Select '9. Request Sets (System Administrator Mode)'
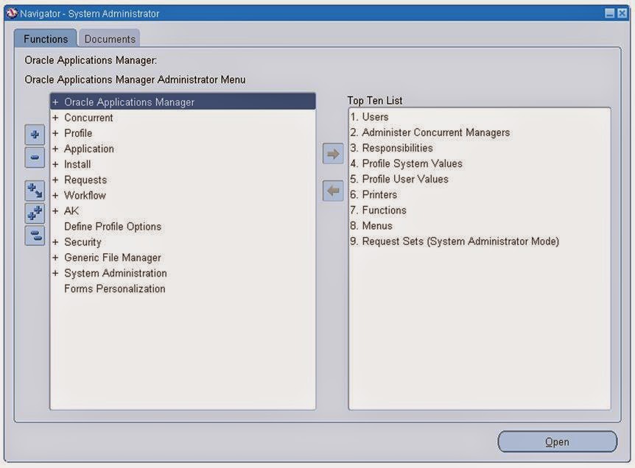The width and height of the screenshot is (635, 468). tap(455, 241)
